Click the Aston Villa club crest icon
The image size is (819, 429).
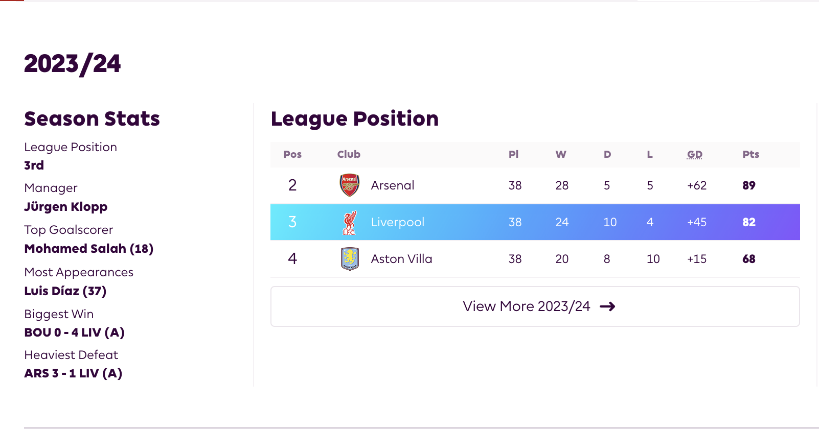[x=350, y=259]
